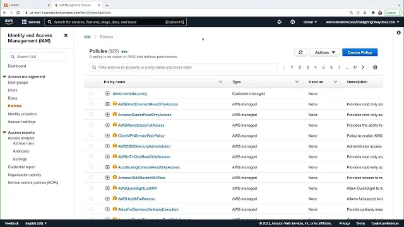Open English (US) language selector
This screenshot has width=404, height=227.
36,223
